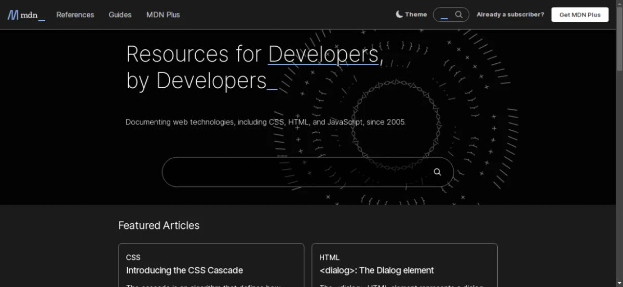Click the Documenting web technologies tagline text
This screenshot has height=287, width=623.
pos(266,122)
